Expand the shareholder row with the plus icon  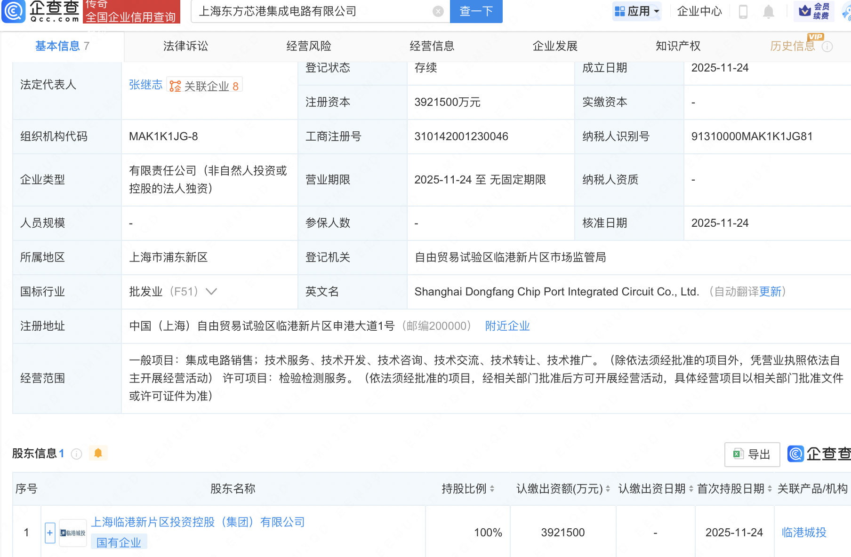tap(50, 532)
